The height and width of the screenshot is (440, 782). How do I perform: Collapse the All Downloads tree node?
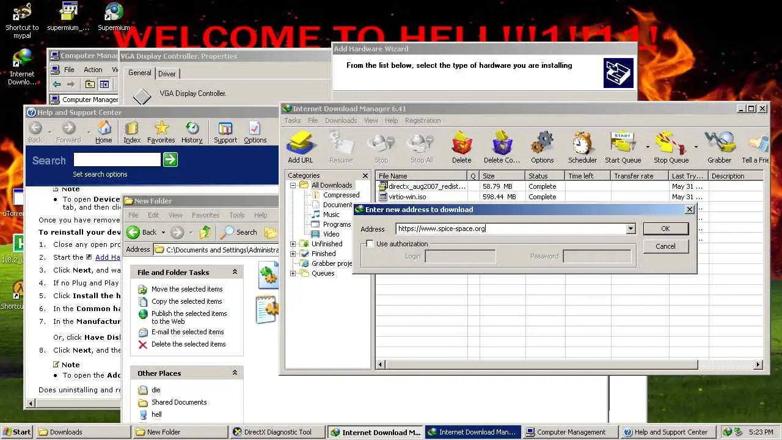(x=293, y=185)
